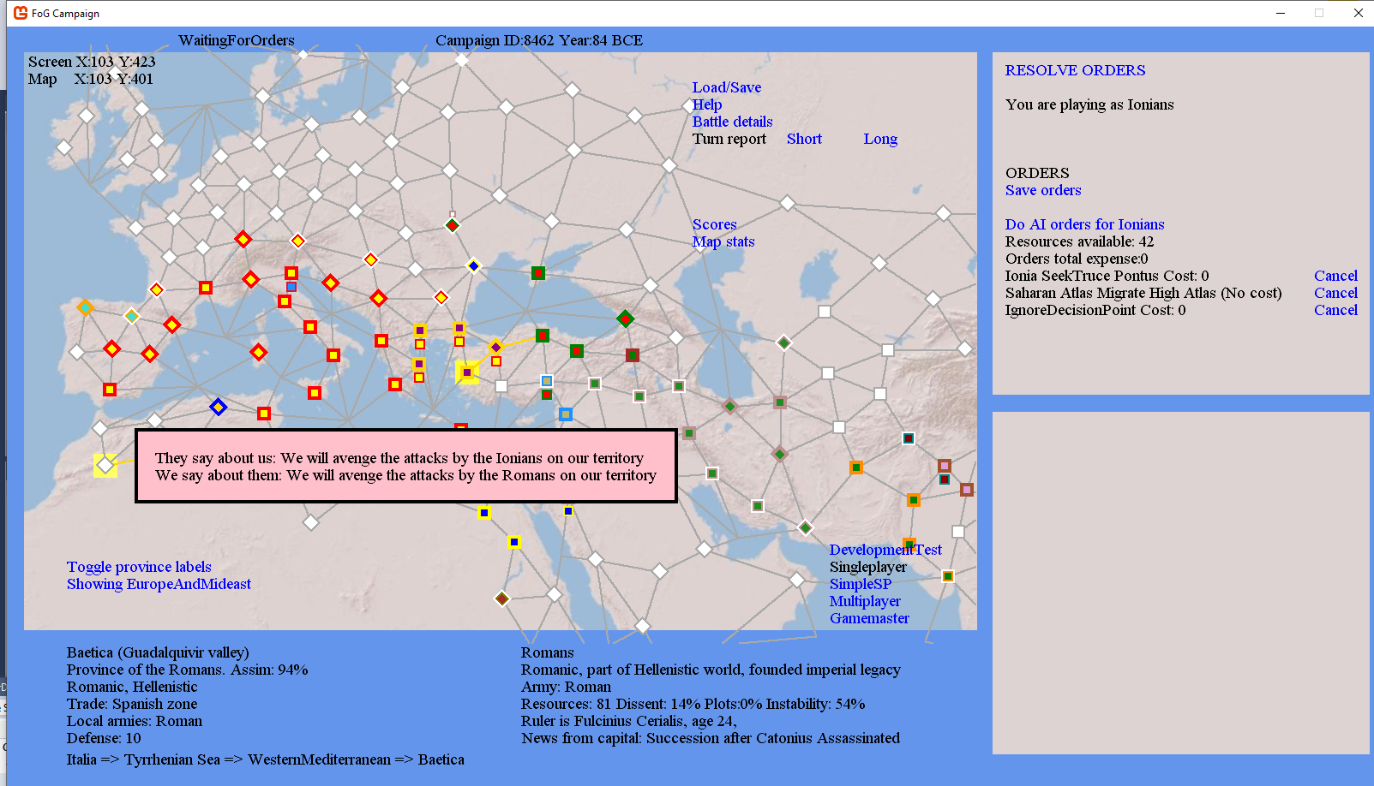Click the blue-bordered diamond marker south of Spain
1374x786 pixels.
click(x=219, y=407)
